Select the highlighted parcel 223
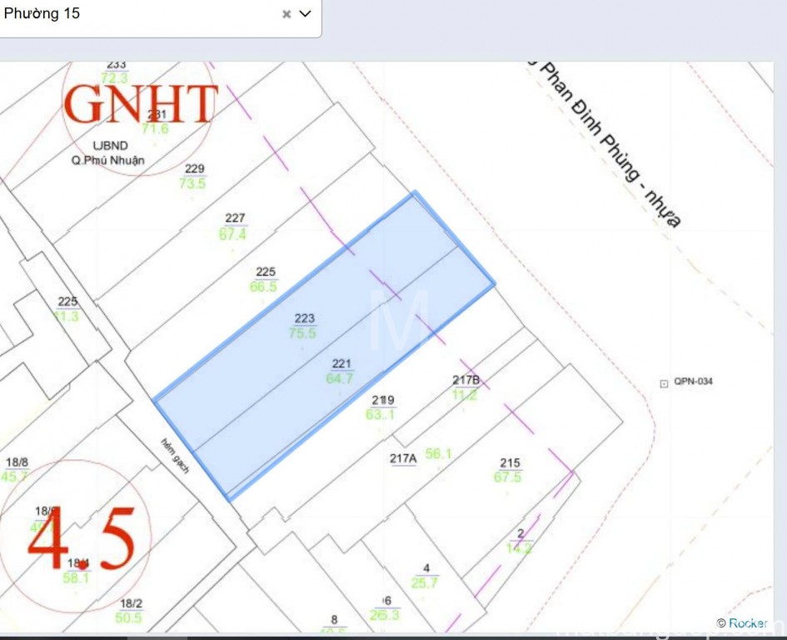787x640 pixels. [304, 326]
